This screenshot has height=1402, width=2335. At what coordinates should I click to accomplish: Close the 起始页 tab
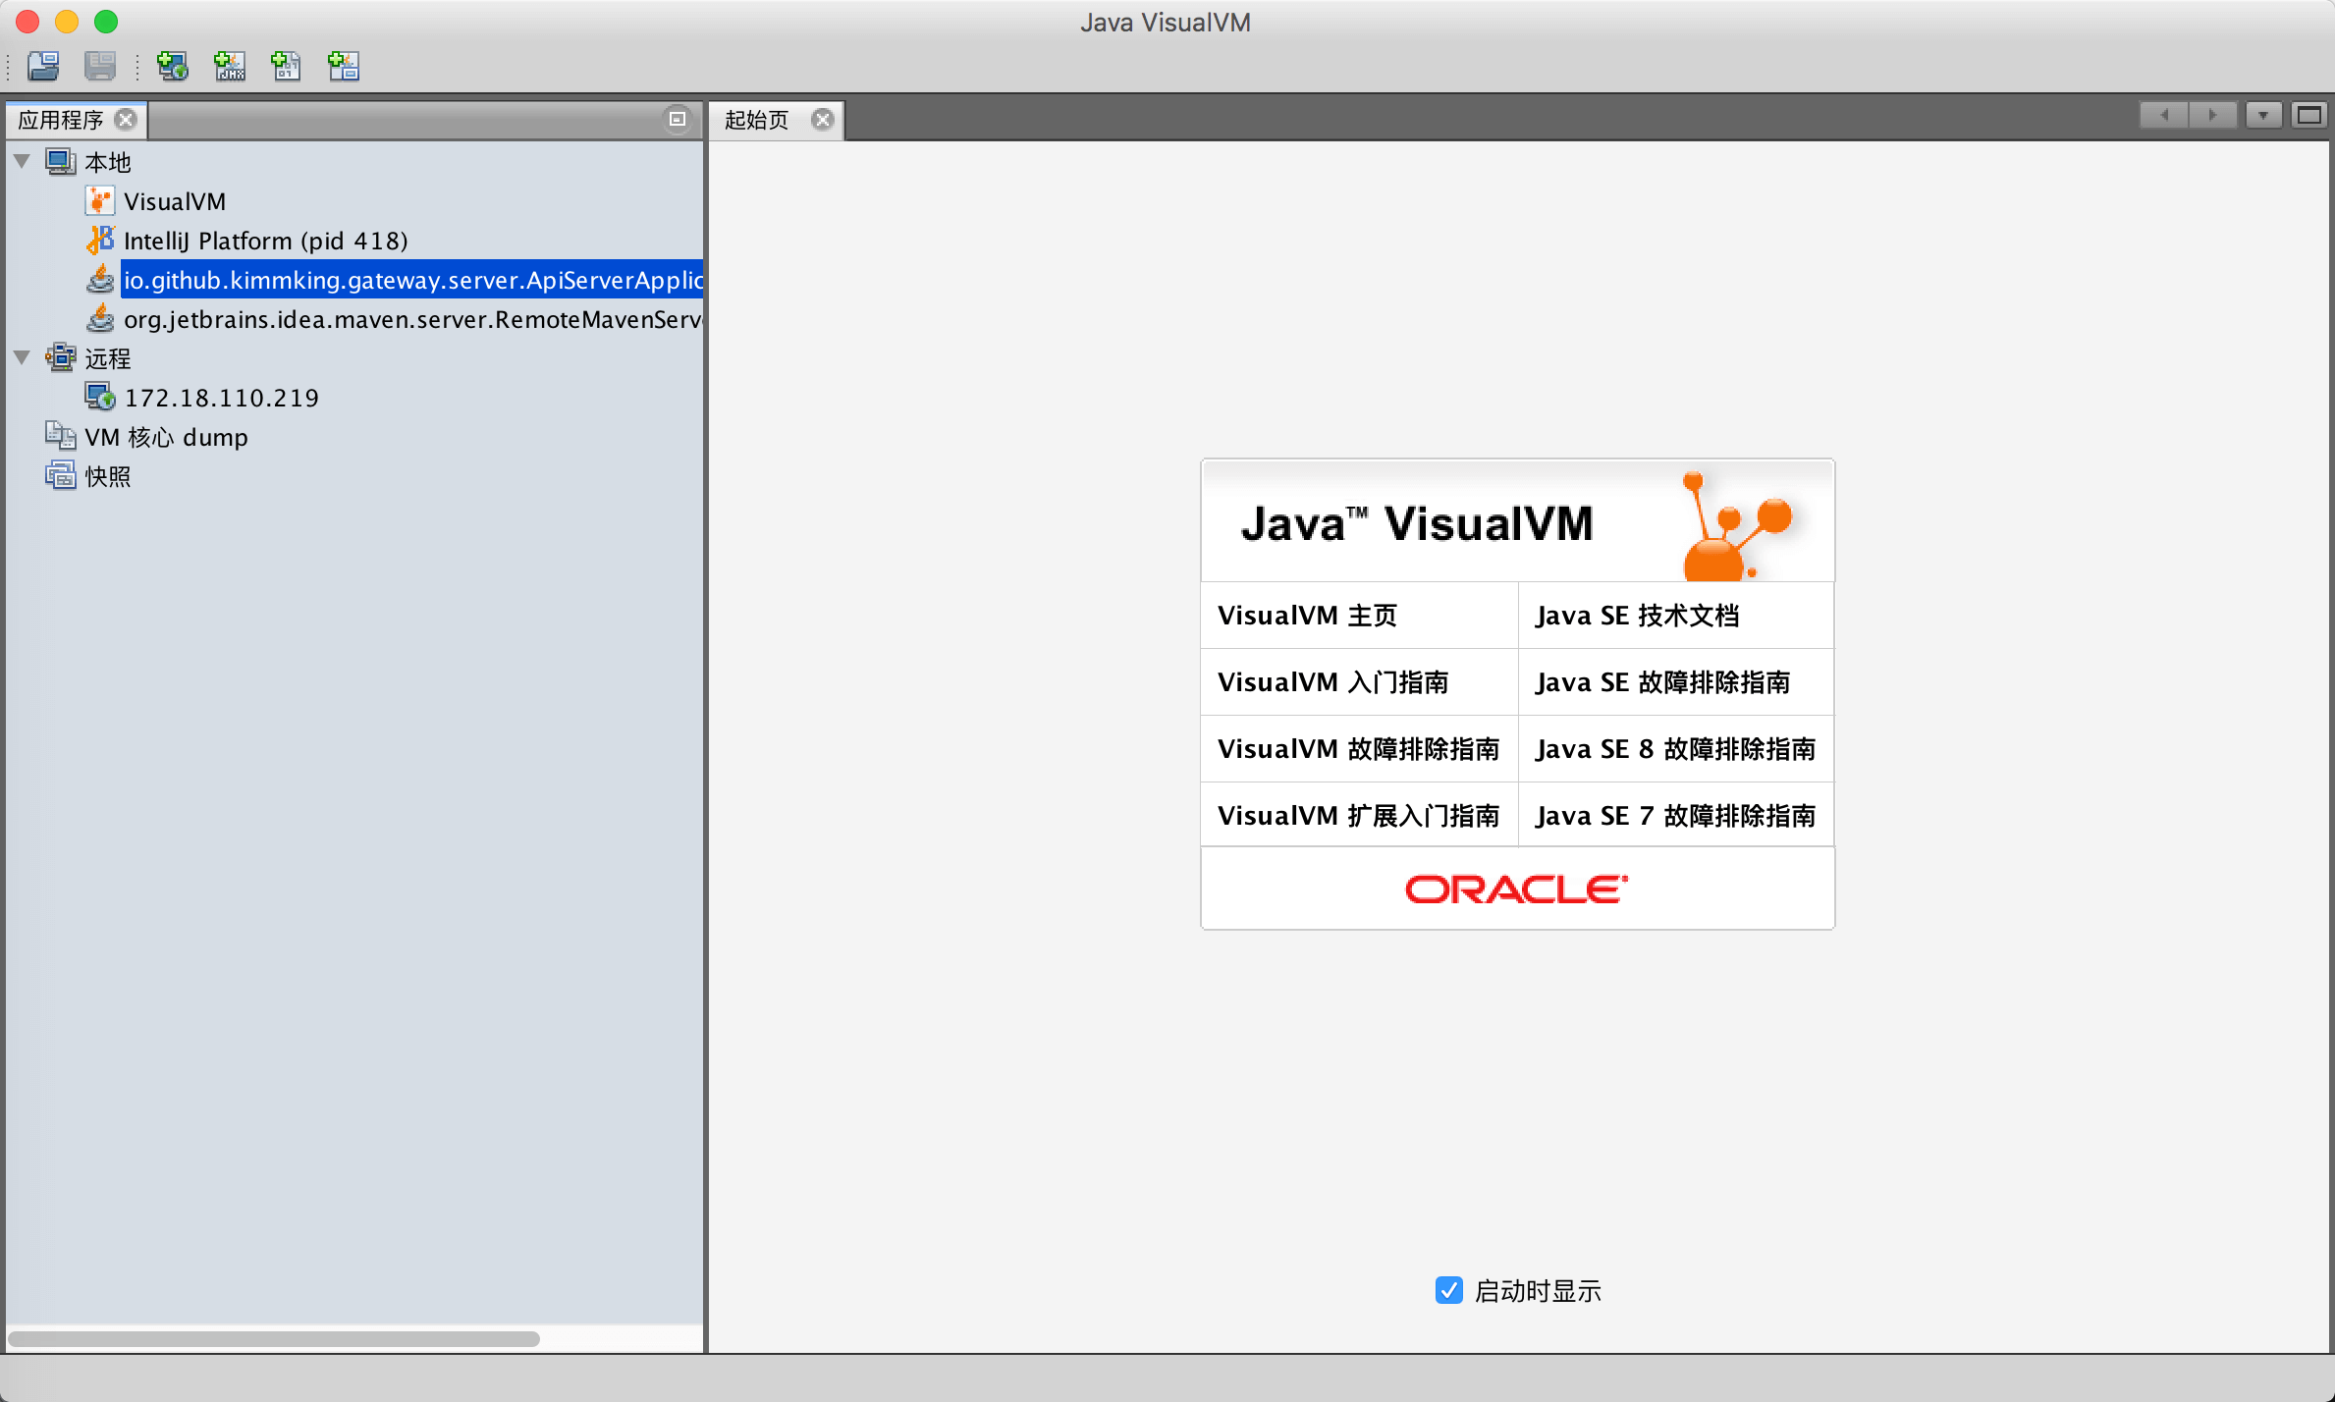[x=823, y=120]
